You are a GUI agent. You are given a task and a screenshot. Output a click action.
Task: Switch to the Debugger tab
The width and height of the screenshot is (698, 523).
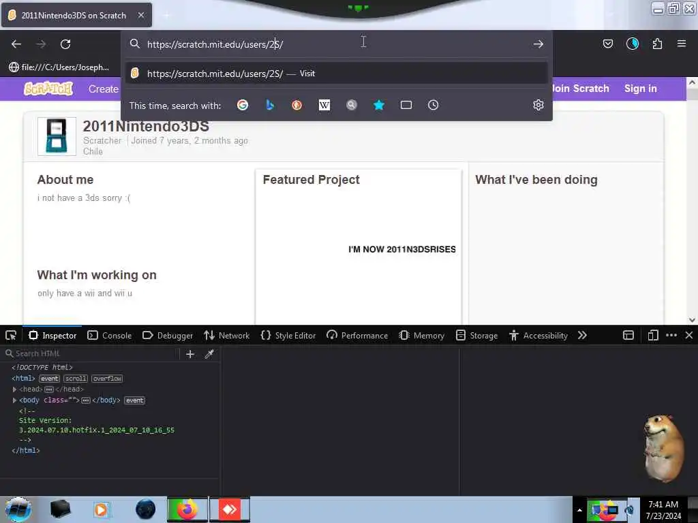[168, 335]
